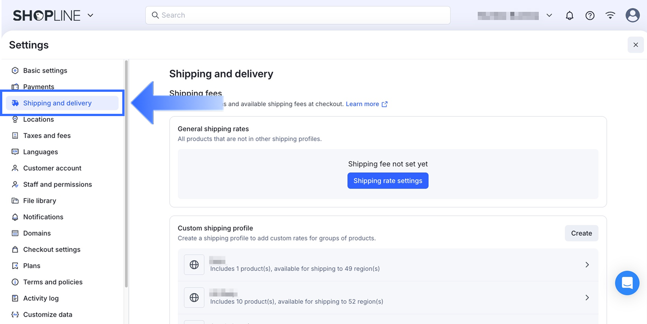Click the Create shipping profile button
Image resolution: width=647 pixels, height=324 pixels.
pyautogui.click(x=581, y=233)
